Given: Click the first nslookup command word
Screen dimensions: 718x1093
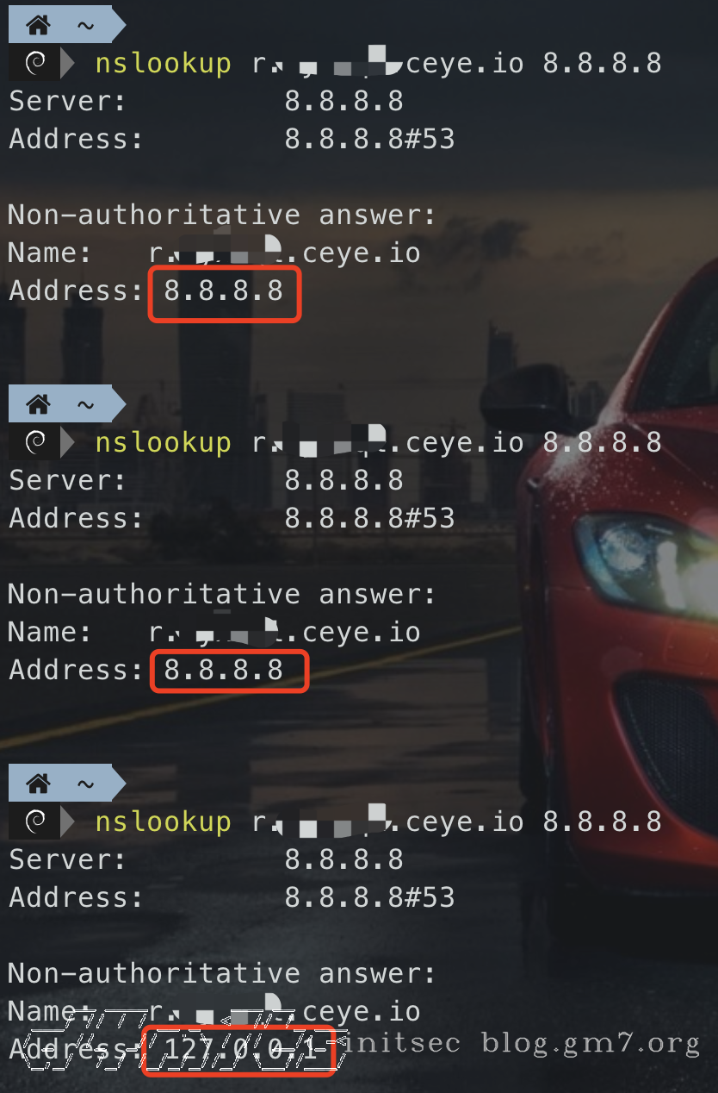Looking at the screenshot, I should tap(163, 63).
